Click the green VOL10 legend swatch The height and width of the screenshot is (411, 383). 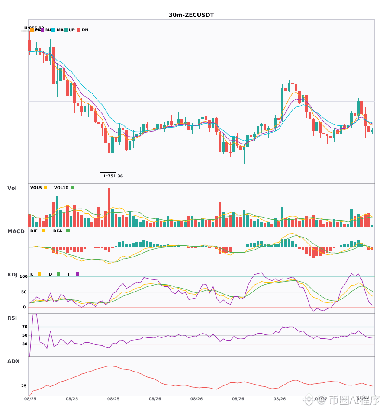(x=72, y=187)
